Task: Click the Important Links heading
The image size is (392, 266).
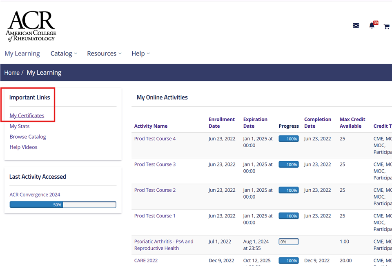Action: [x=29, y=98]
